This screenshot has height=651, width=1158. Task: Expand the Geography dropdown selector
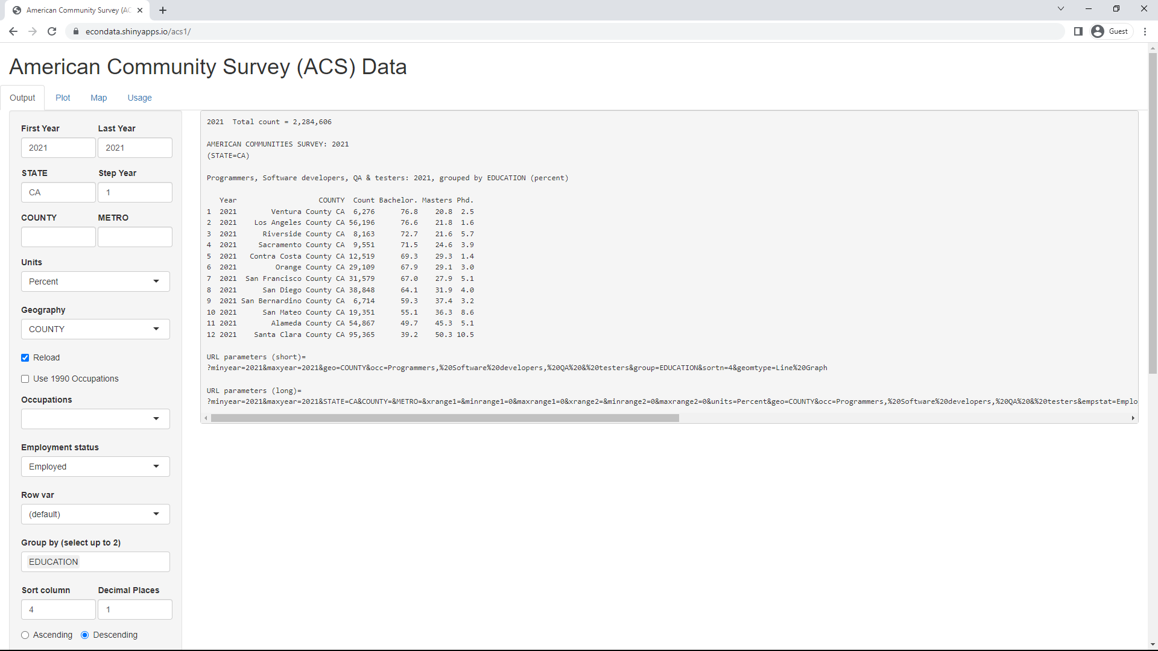(157, 329)
